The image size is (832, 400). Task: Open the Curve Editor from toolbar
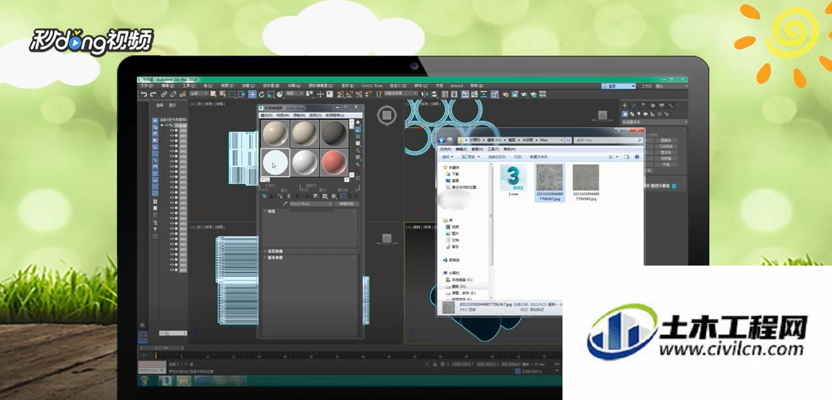(474, 94)
